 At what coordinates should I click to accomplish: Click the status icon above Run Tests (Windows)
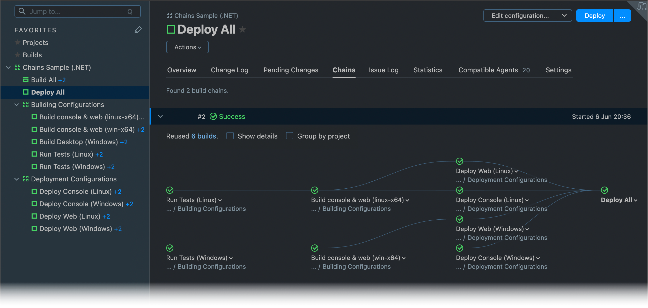pos(170,248)
